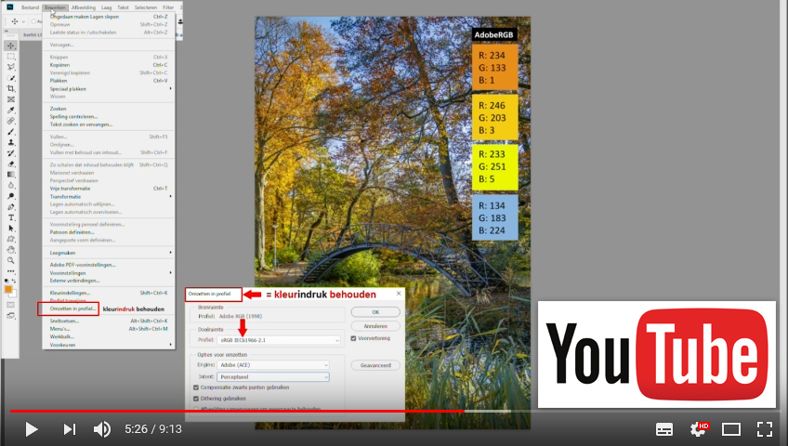The width and height of the screenshot is (788, 446).
Task: Click the orange foreground color swatch
Action: coord(9,290)
